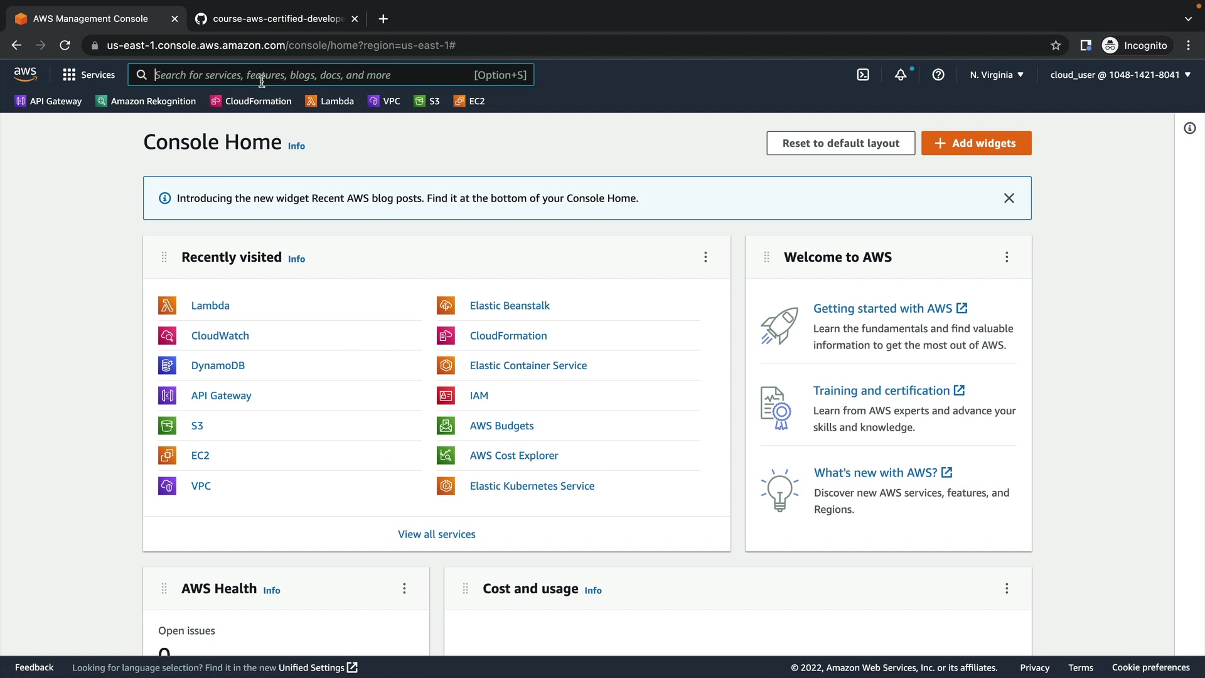1205x678 pixels.
Task: Open the notifications bell
Action: pos(901,75)
